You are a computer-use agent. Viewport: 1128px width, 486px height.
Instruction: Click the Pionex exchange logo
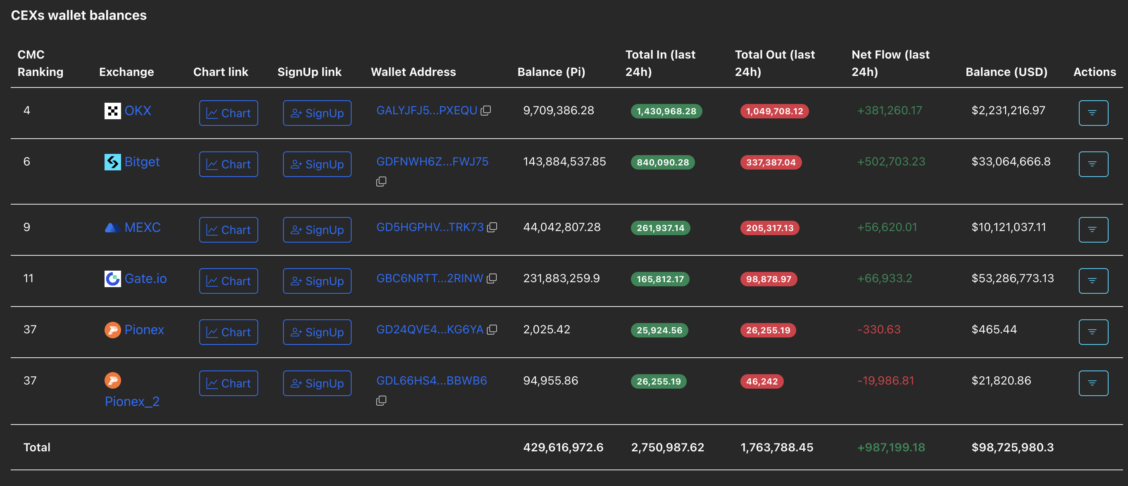[x=113, y=330]
